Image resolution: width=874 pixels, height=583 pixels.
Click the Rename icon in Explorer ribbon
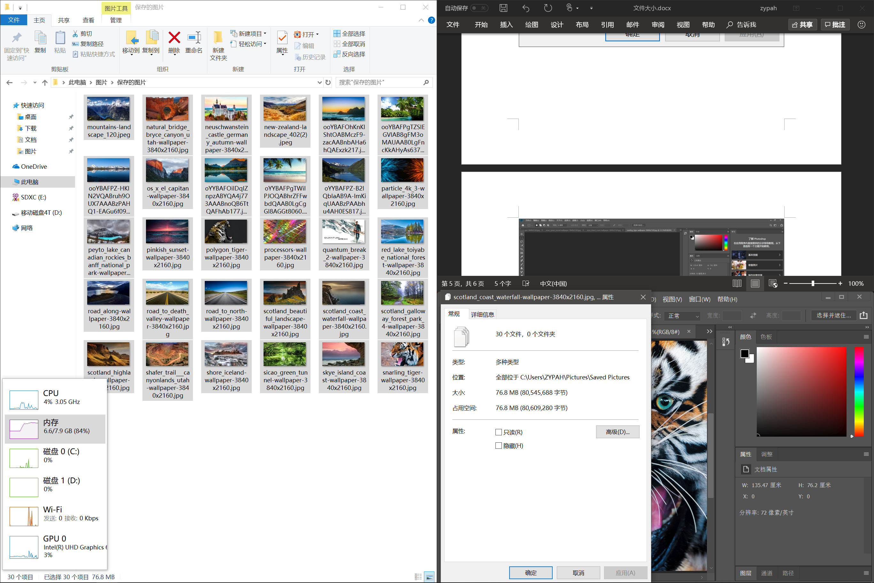[x=194, y=38]
